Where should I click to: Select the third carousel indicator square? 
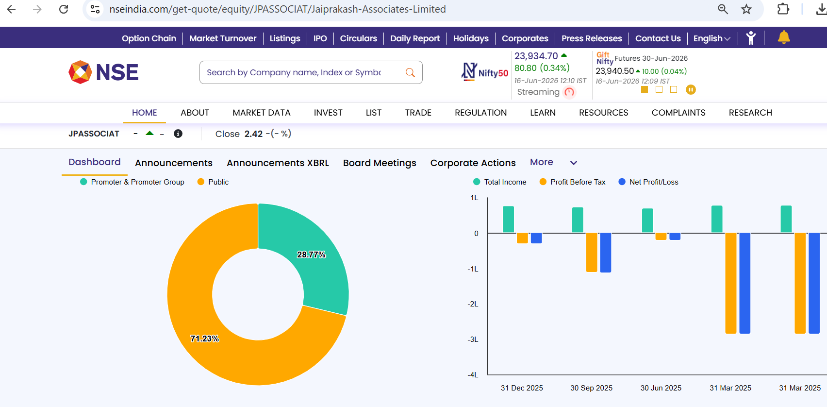[x=674, y=89]
